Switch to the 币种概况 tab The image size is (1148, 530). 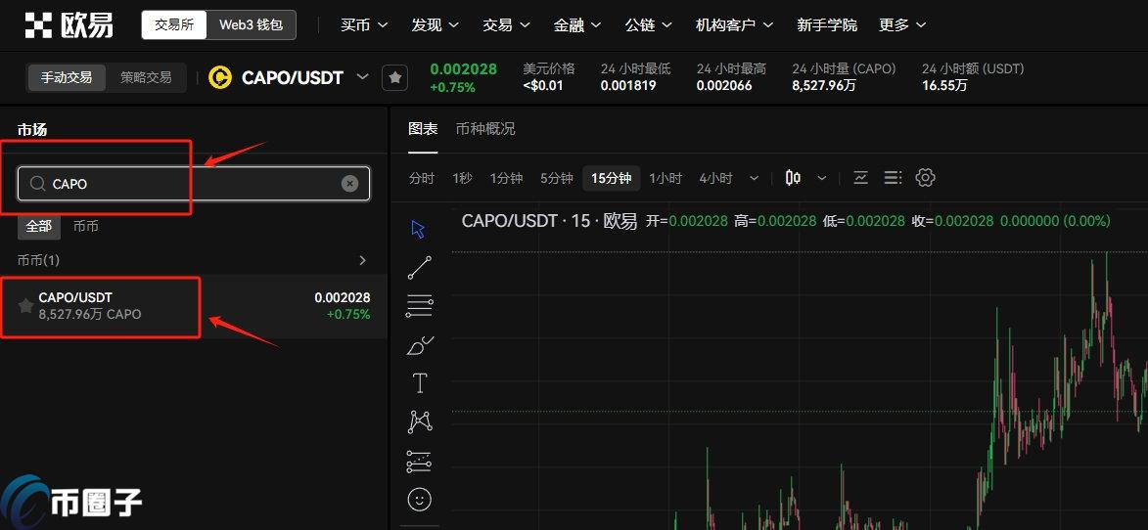tap(484, 129)
